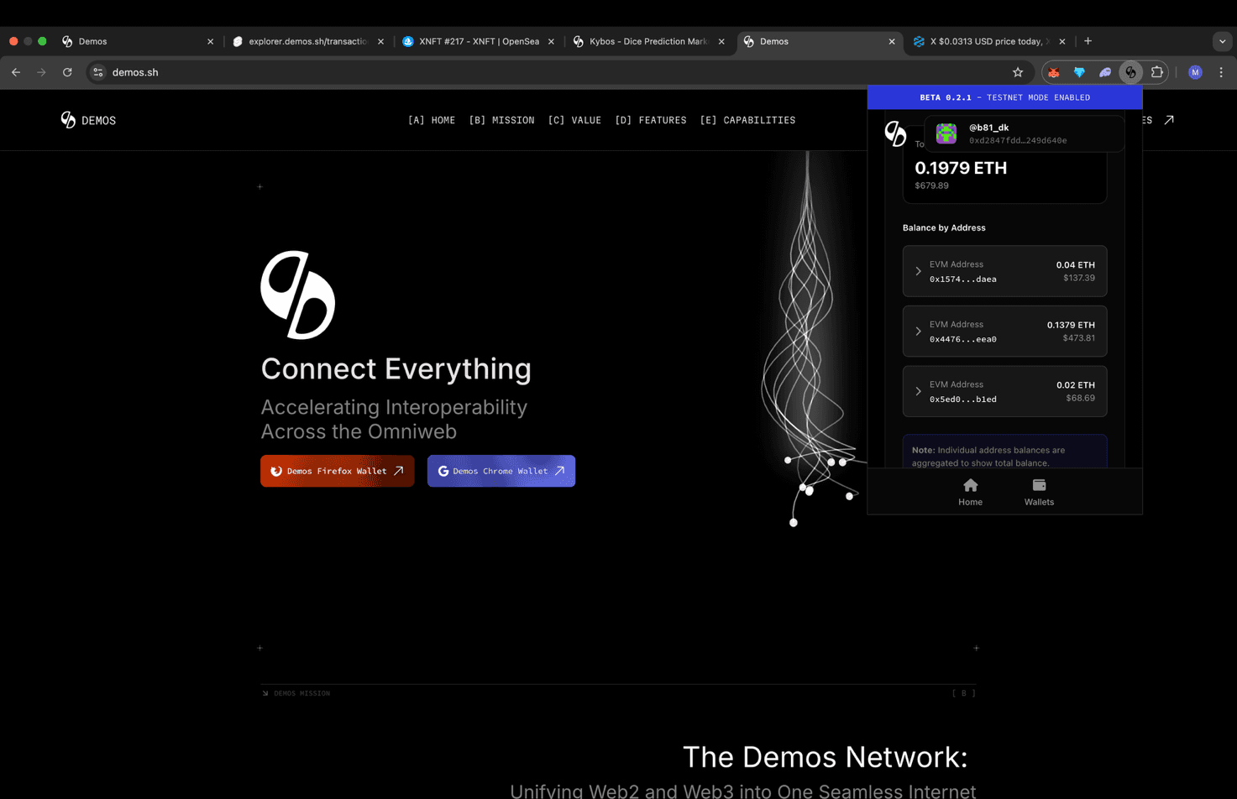Toggle bookmark star in the address bar
Screen dimensions: 1237x799
pos(1017,72)
